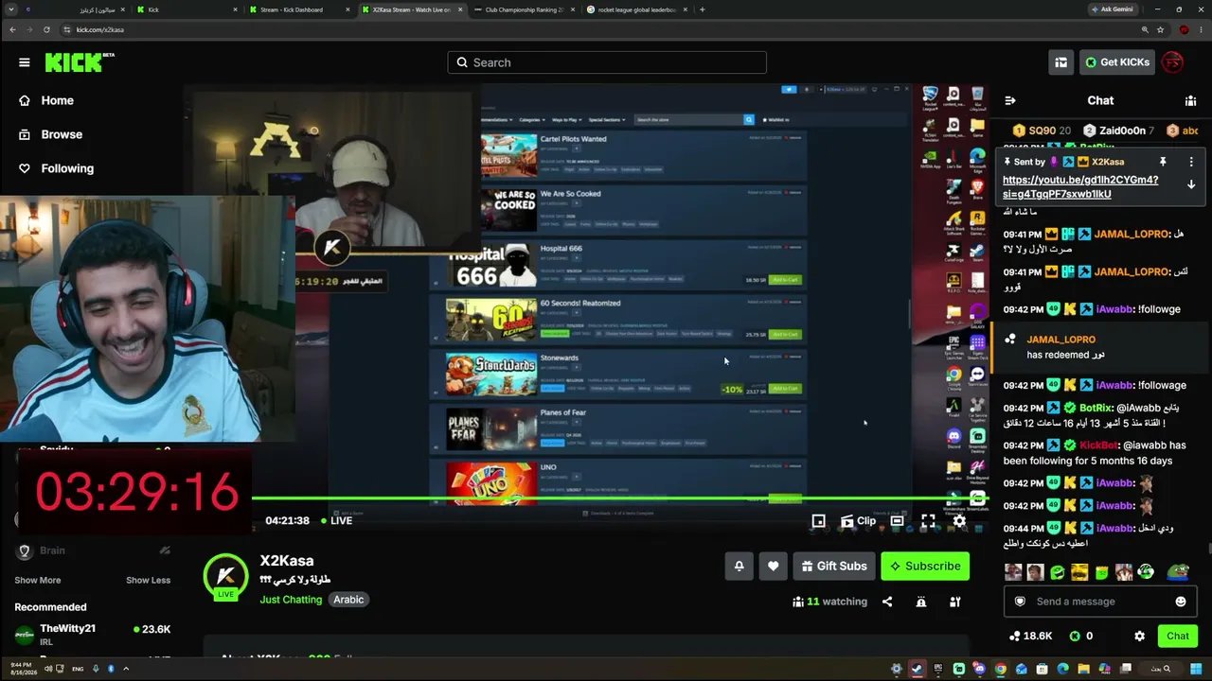Toggle fullscreen on the video player

[x=928, y=521]
